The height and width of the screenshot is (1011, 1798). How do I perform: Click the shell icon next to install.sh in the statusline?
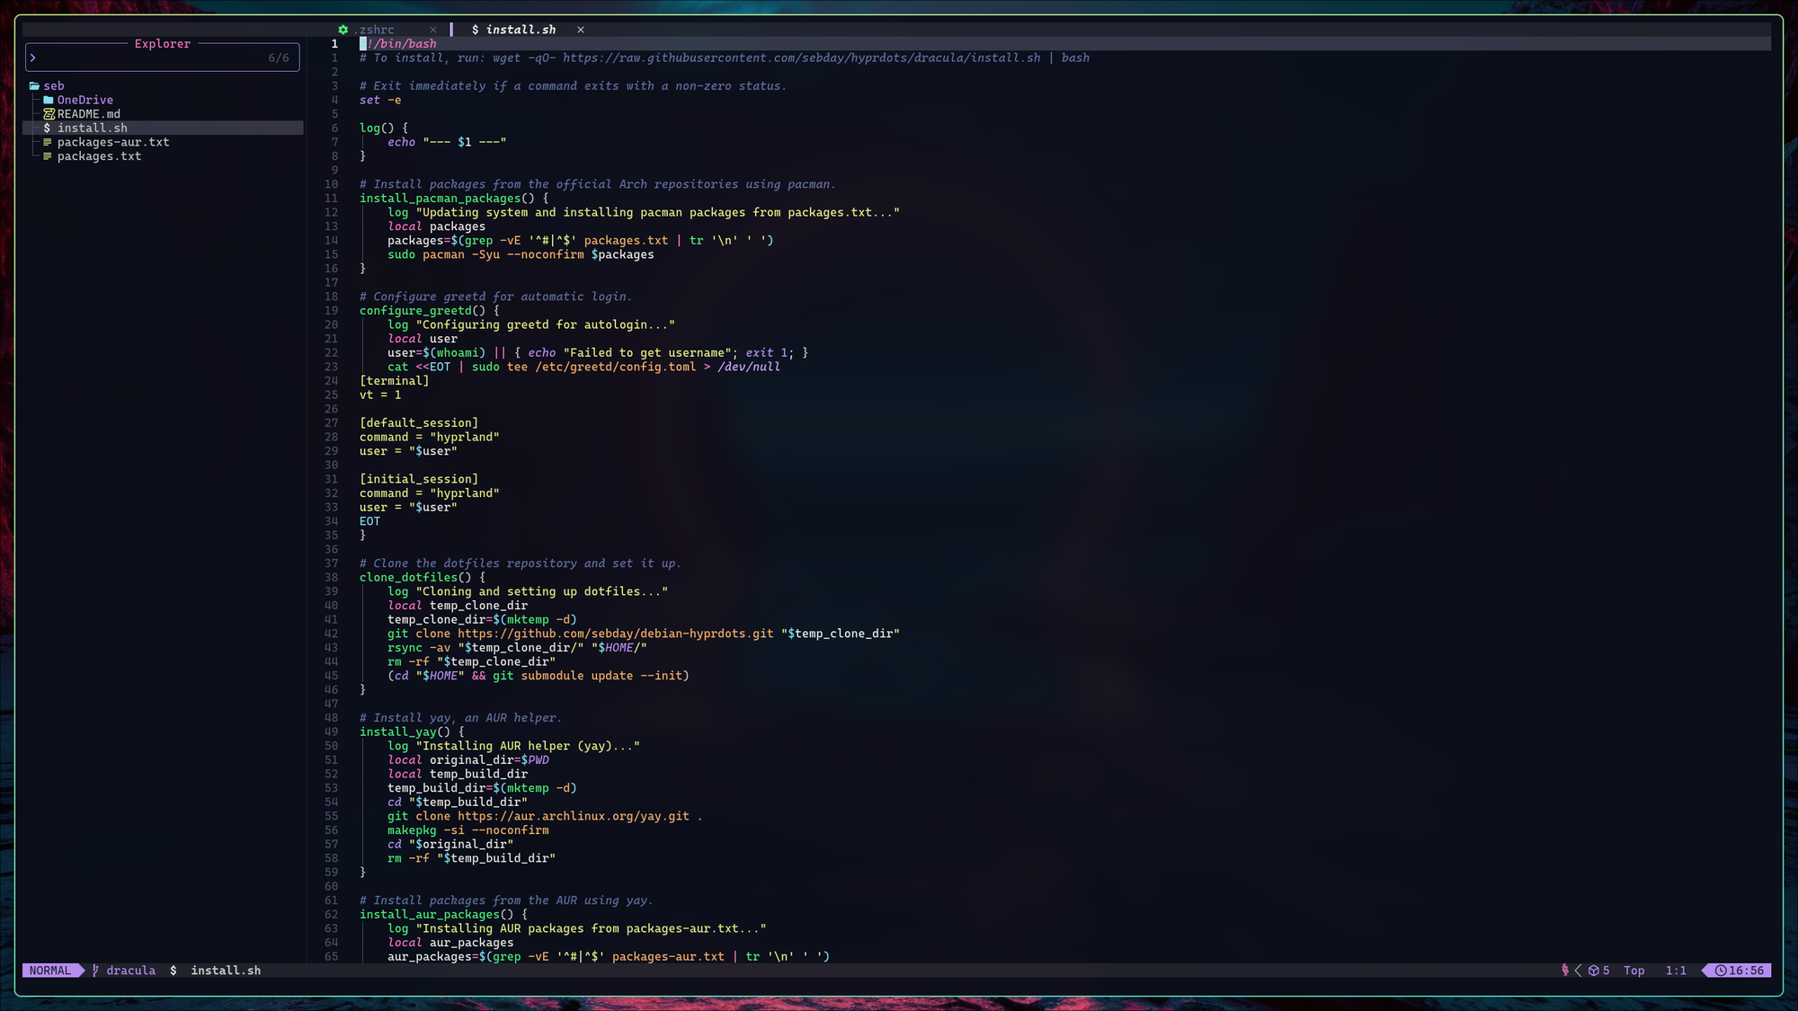[174, 971]
